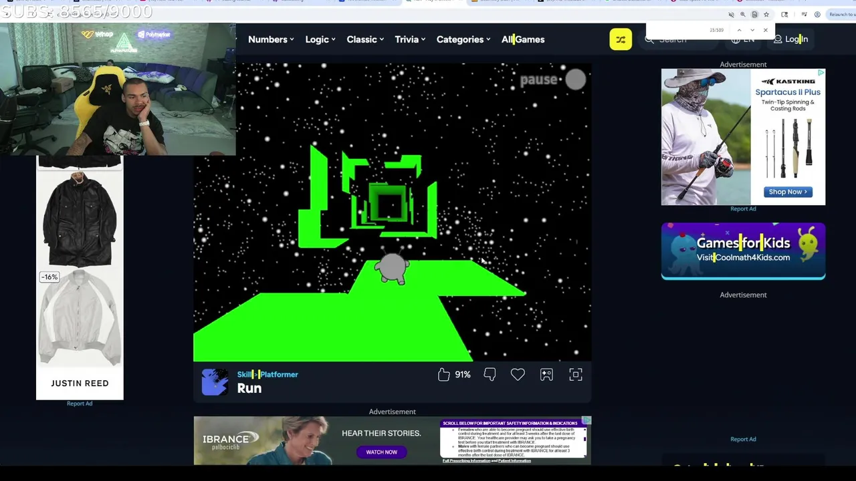The width and height of the screenshot is (856, 481).
Task: Open the Logic menu dropdown
Action: pos(321,39)
